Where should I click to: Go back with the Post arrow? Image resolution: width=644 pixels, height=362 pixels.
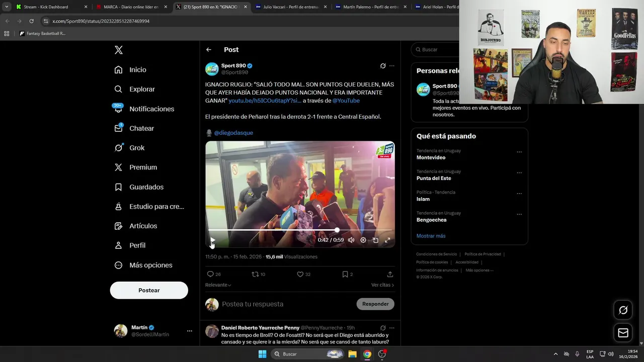209,50
